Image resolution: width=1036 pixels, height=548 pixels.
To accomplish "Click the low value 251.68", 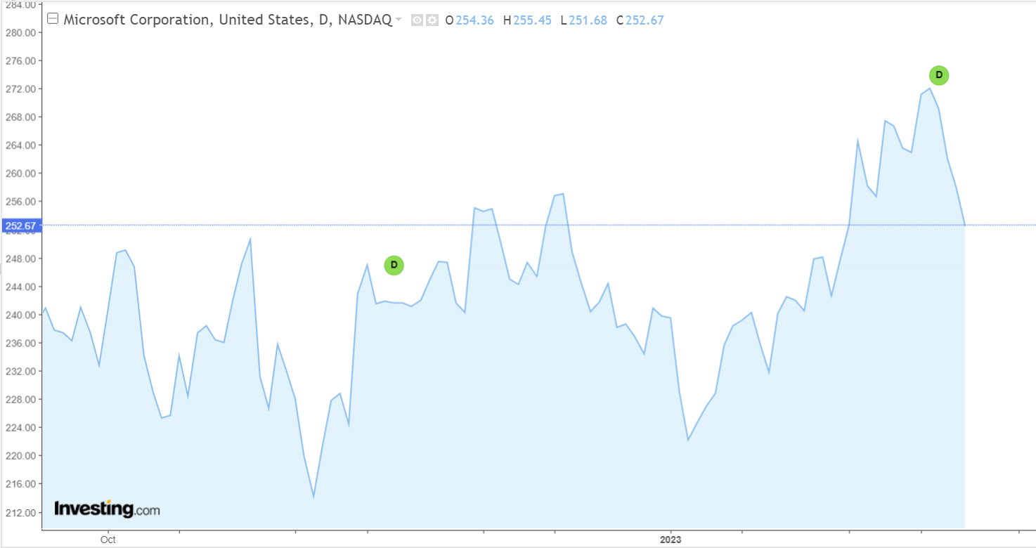I will (588, 20).
